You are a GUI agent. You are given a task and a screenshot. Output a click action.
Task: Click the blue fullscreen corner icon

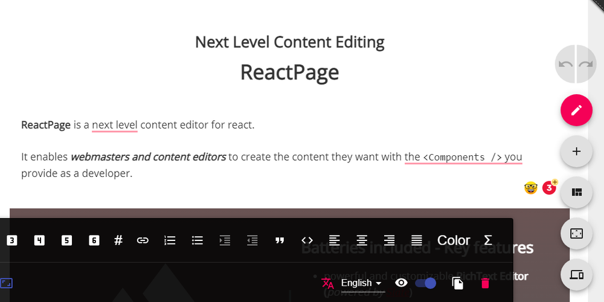[7, 283]
